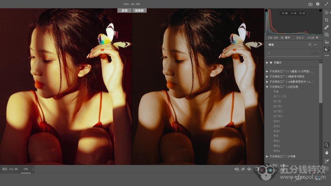Apply the 秀禾2 preset

[x=277, y=141]
